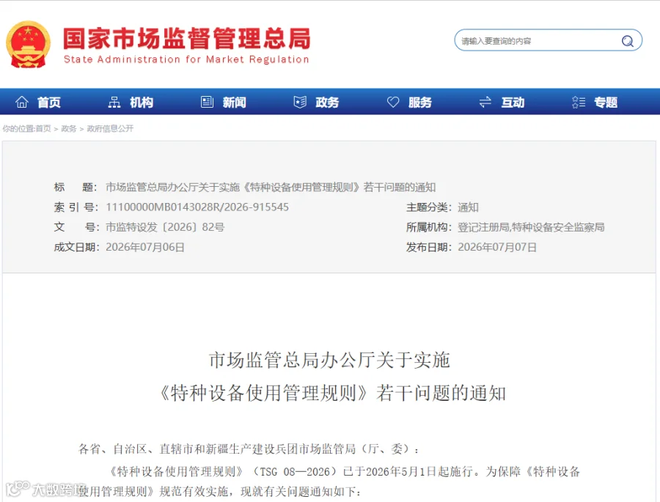Click the article heading line 市场监管总局办公厅关于实施
The image size is (660, 502).
click(329, 361)
